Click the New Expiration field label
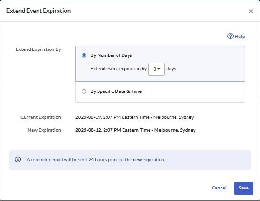260x201 pixels. pyautogui.click(x=44, y=130)
